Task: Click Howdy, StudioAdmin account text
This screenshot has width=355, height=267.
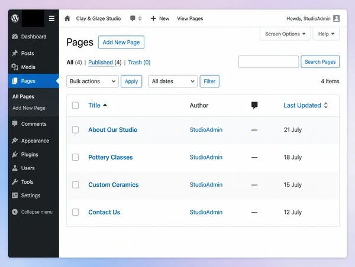Action: (x=308, y=18)
